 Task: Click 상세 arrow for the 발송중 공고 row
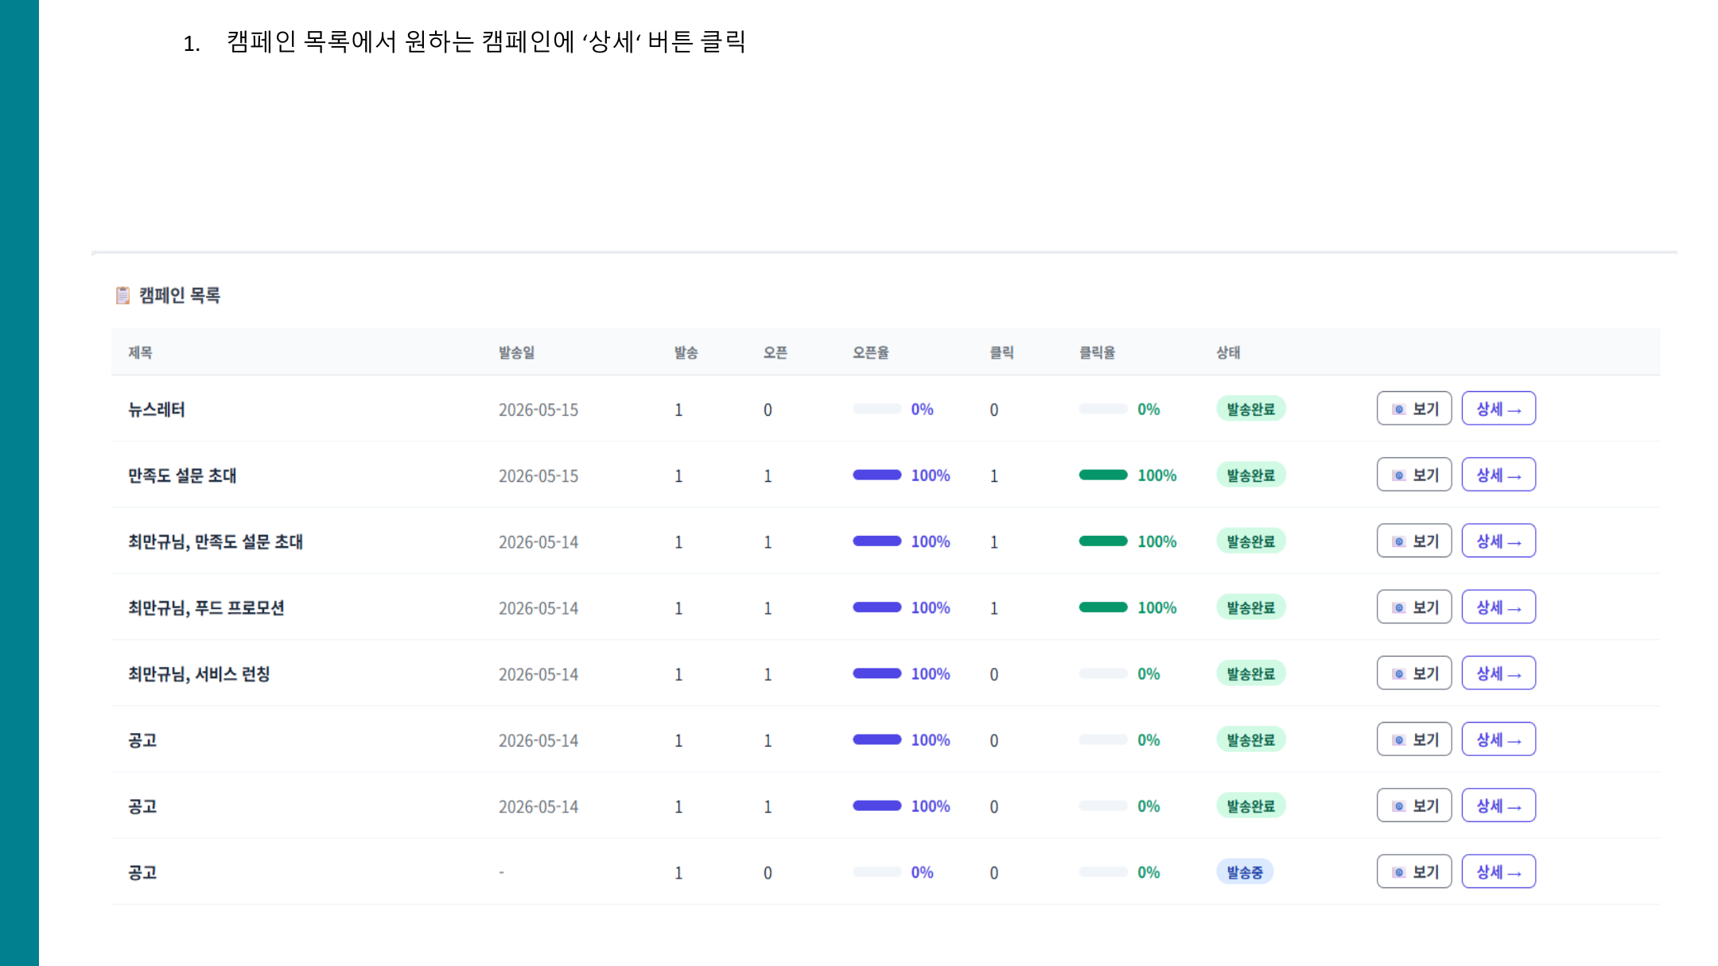[1498, 871]
